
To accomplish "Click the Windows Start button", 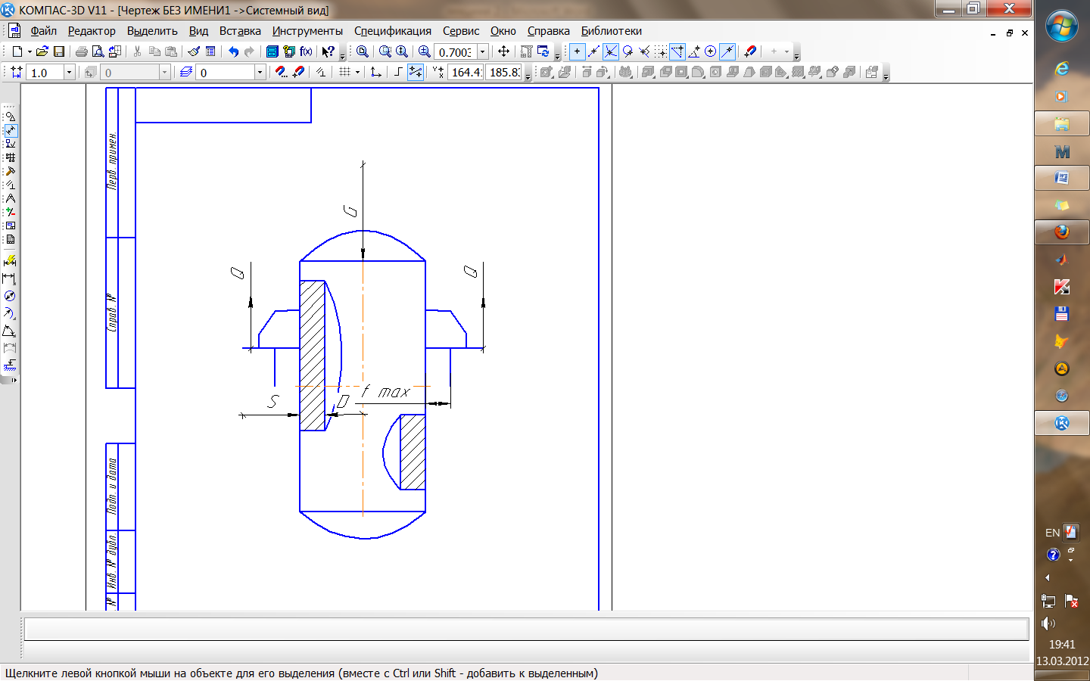I will [x=1061, y=26].
